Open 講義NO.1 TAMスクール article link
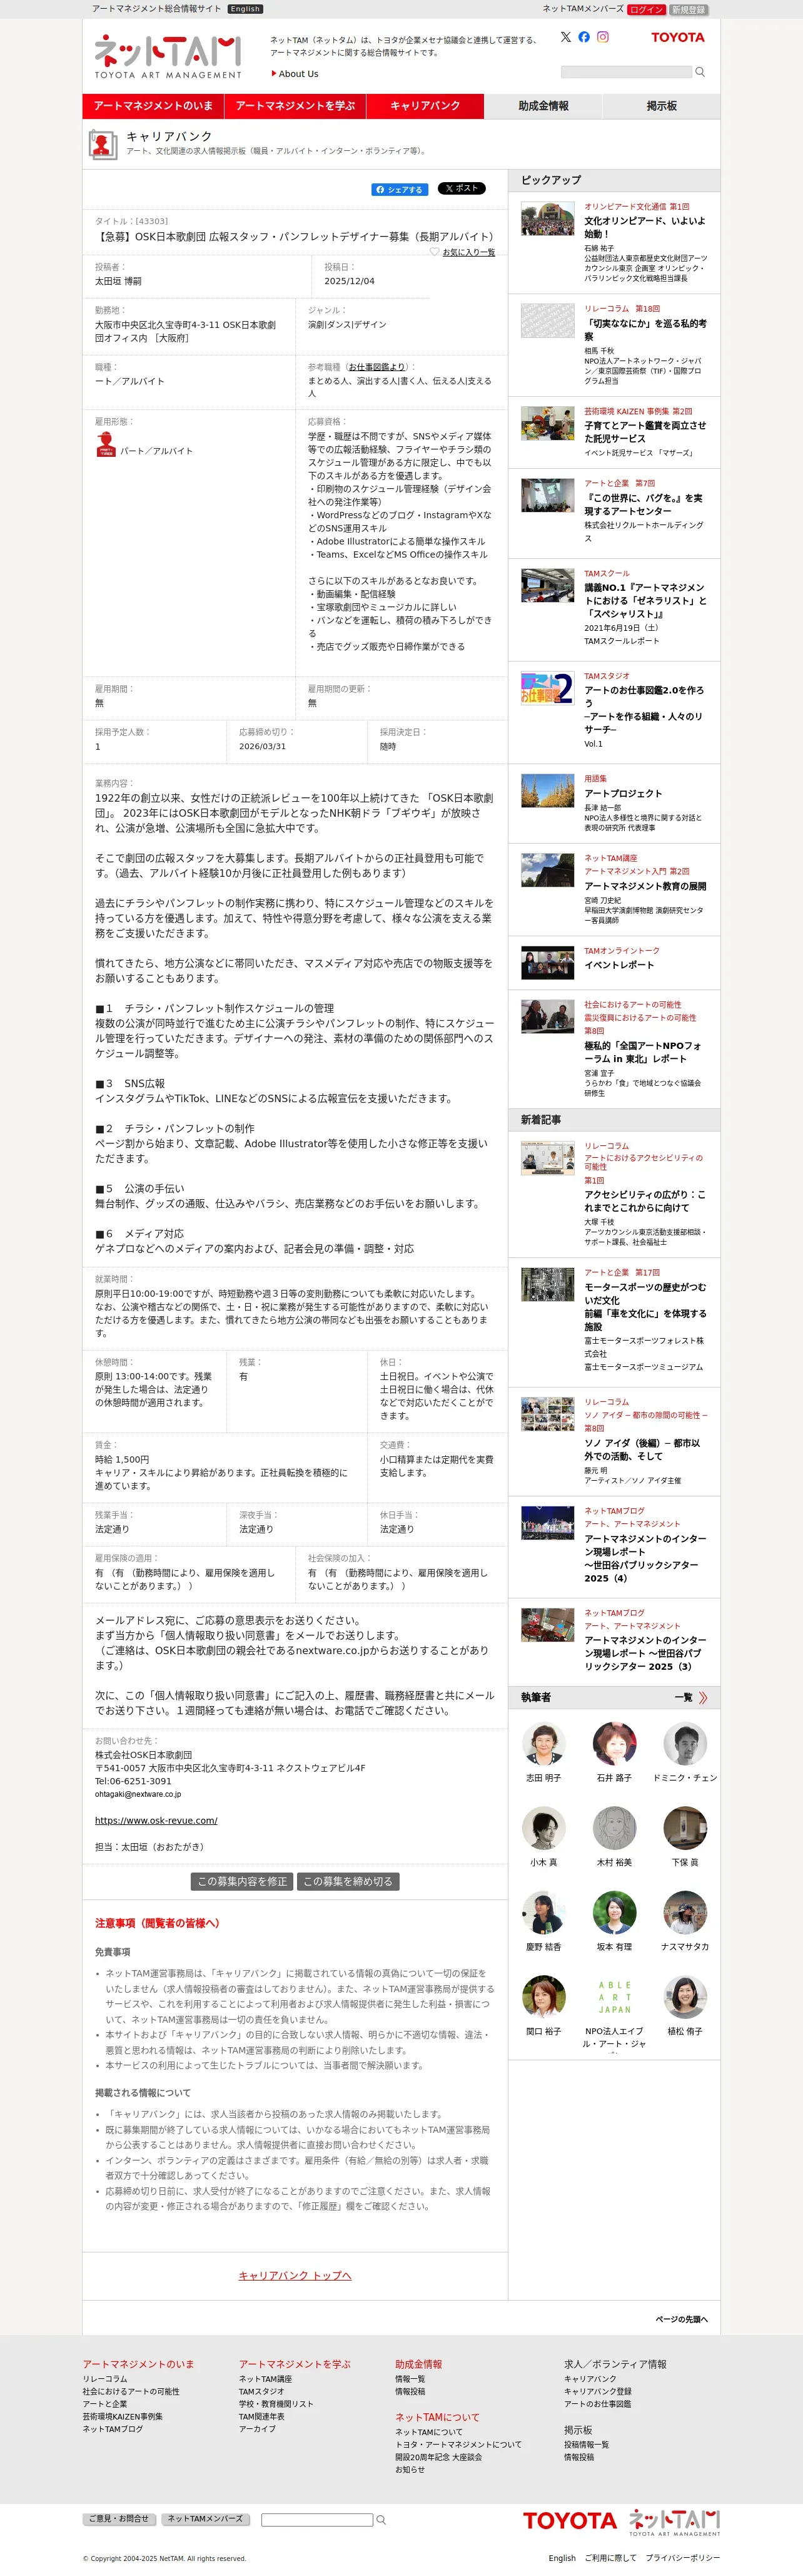Viewport: 803px width, 2576px height. tap(645, 601)
